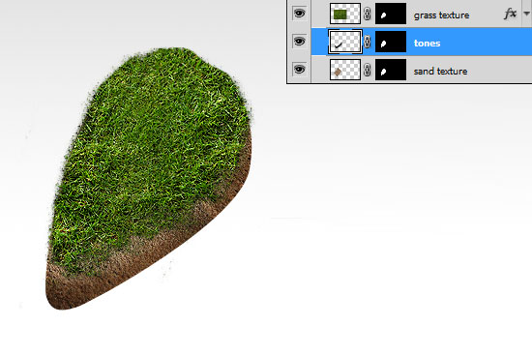Click the link icon on tones layer
This screenshot has height=355, width=532.
point(368,43)
